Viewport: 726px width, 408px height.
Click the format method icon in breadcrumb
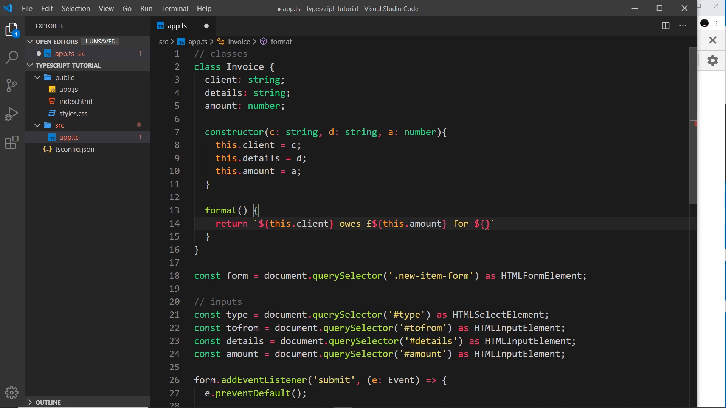pyautogui.click(x=264, y=42)
